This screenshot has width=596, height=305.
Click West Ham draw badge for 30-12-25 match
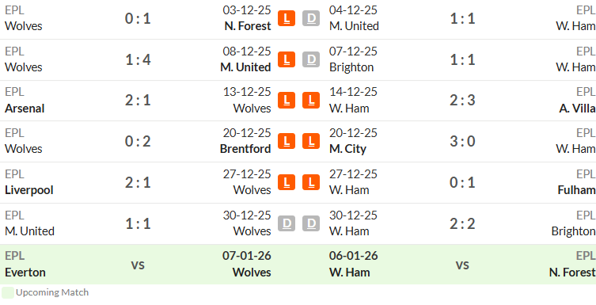(311, 223)
